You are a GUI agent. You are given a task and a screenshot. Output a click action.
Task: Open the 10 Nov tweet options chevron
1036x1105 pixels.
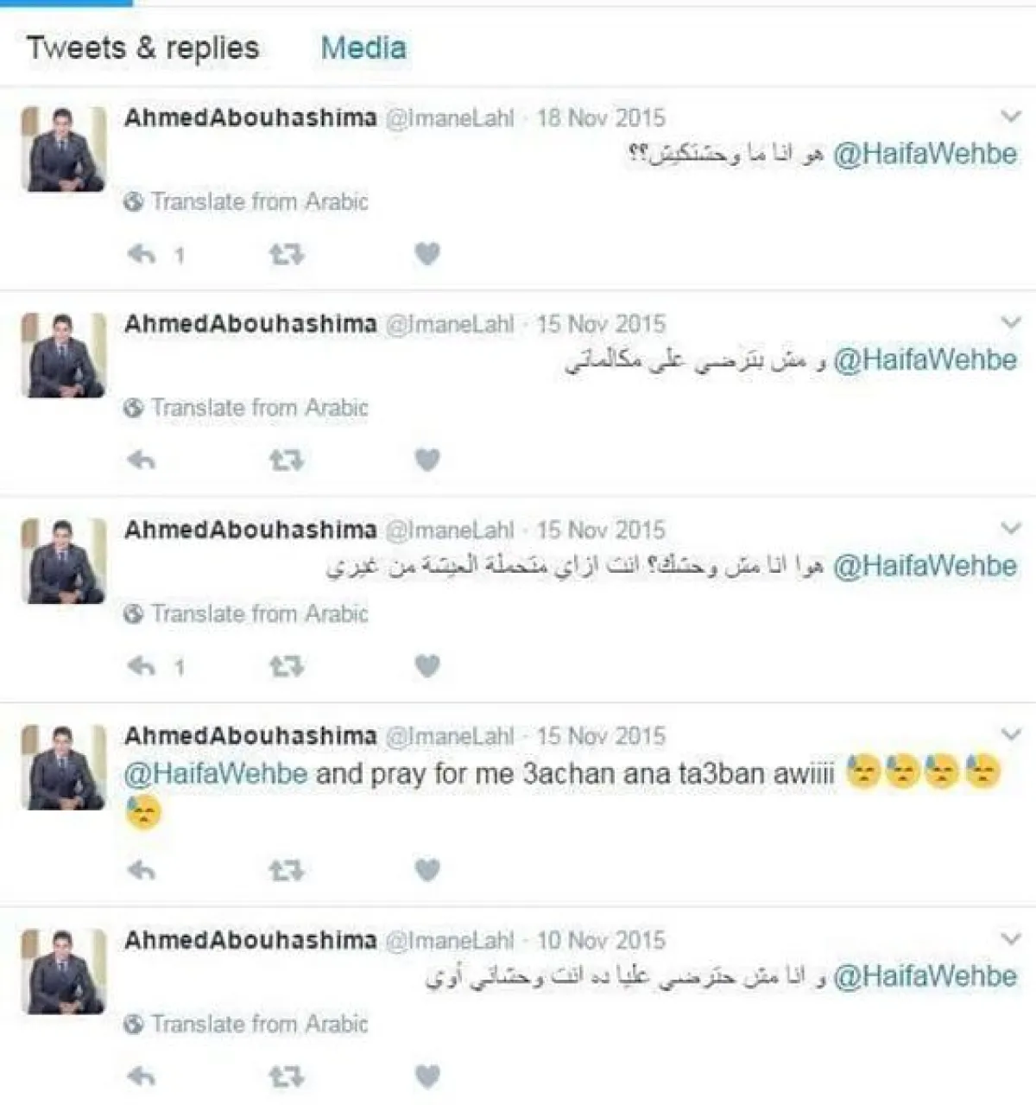point(1010,938)
